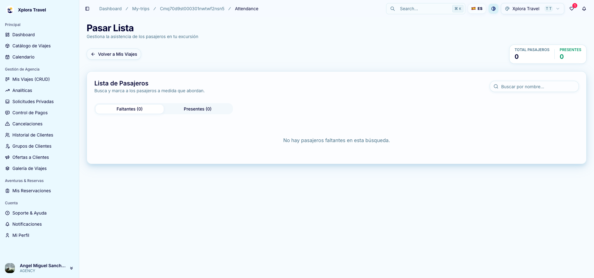This screenshot has width=594, height=278.
Task: Go to My-trips breadcrumb link
Action: click(141, 9)
